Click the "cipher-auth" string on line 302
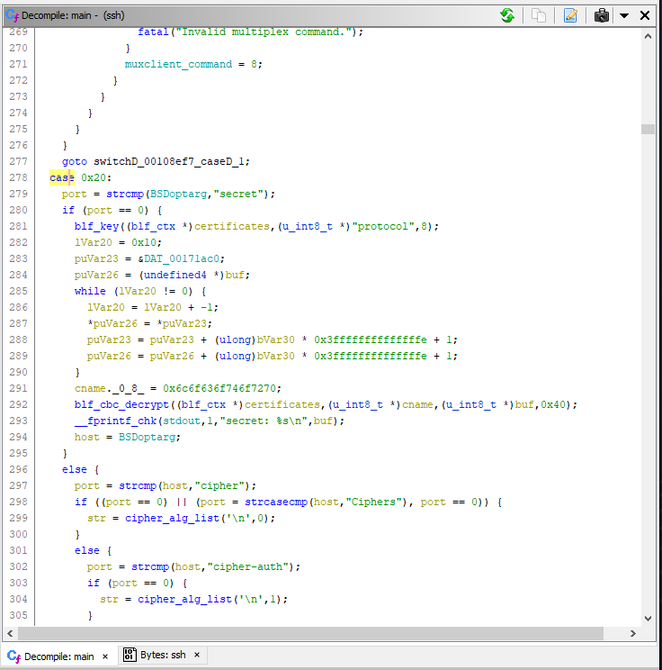The width and height of the screenshot is (662, 670). point(248,567)
